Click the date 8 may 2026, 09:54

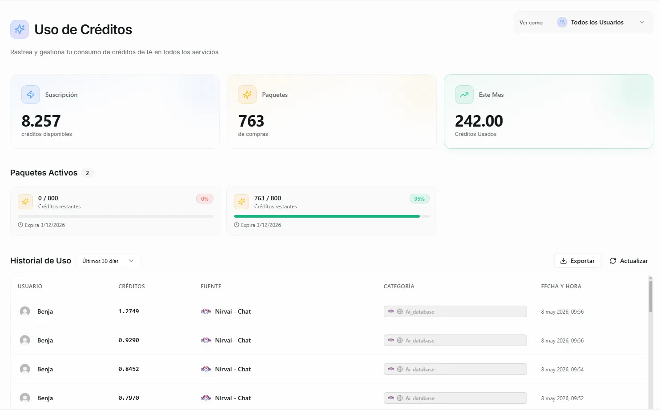[x=562, y=370]
